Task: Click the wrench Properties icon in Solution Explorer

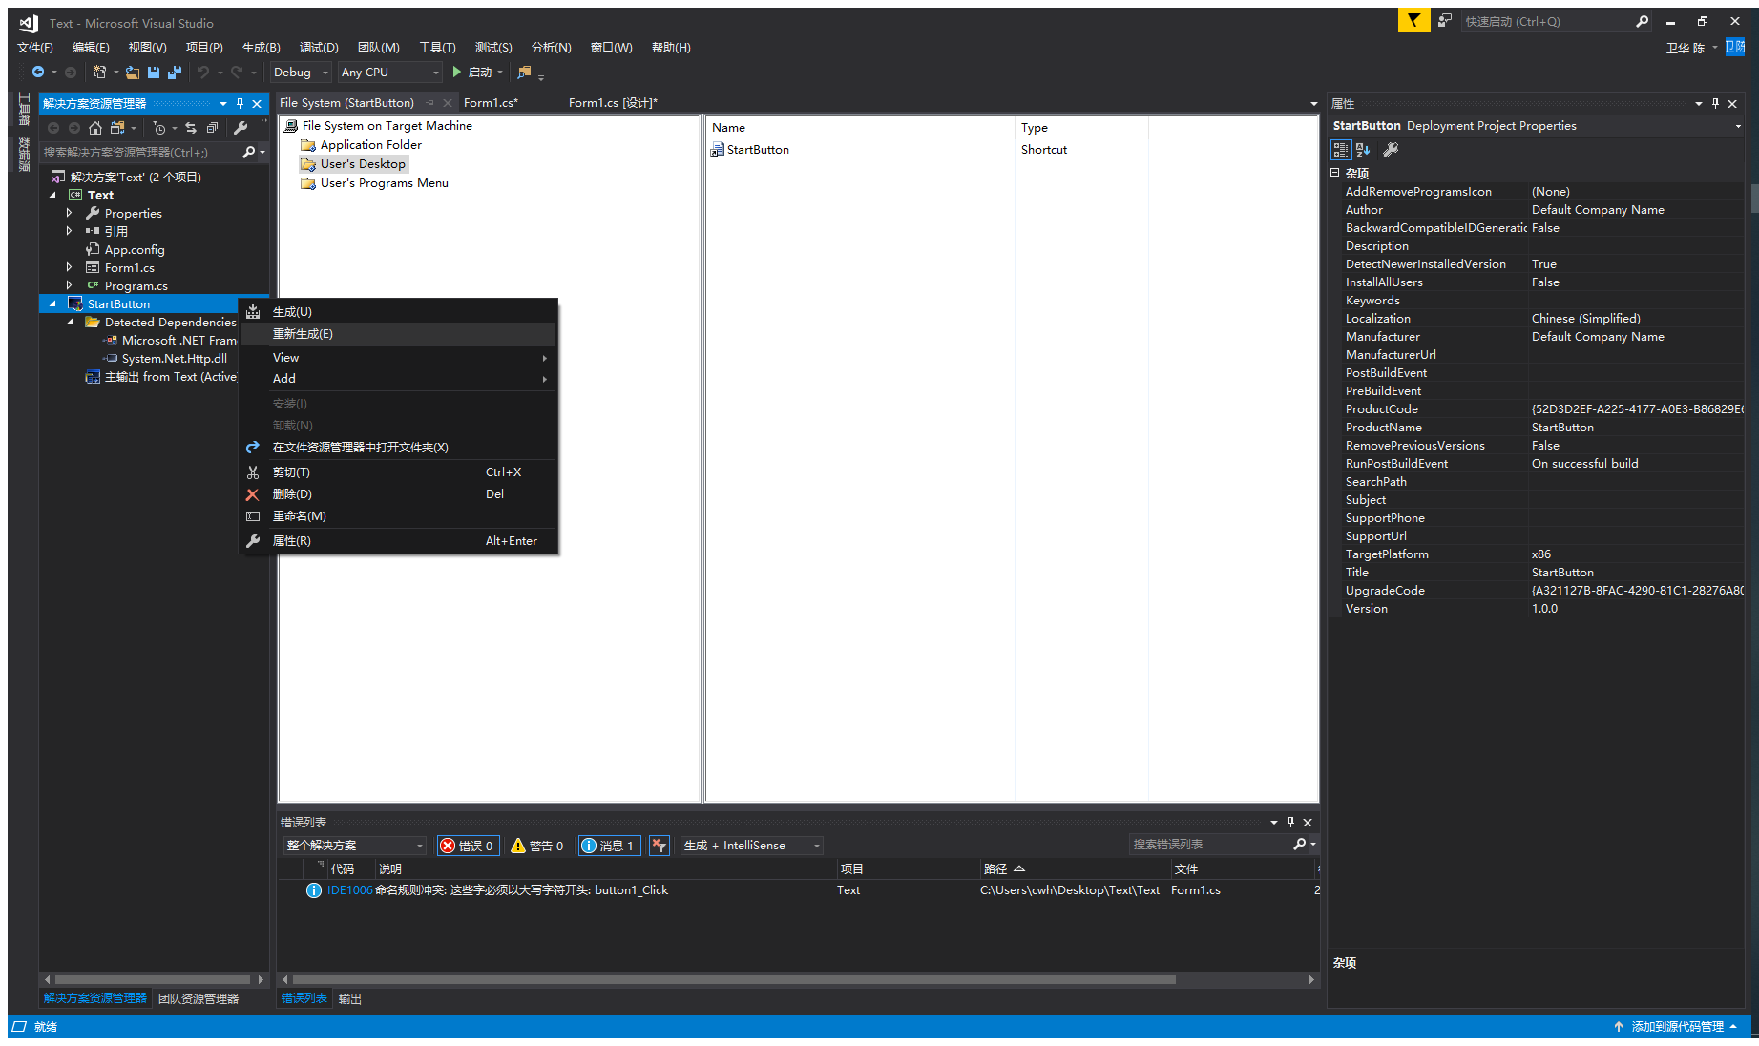Action: point(241,128)
